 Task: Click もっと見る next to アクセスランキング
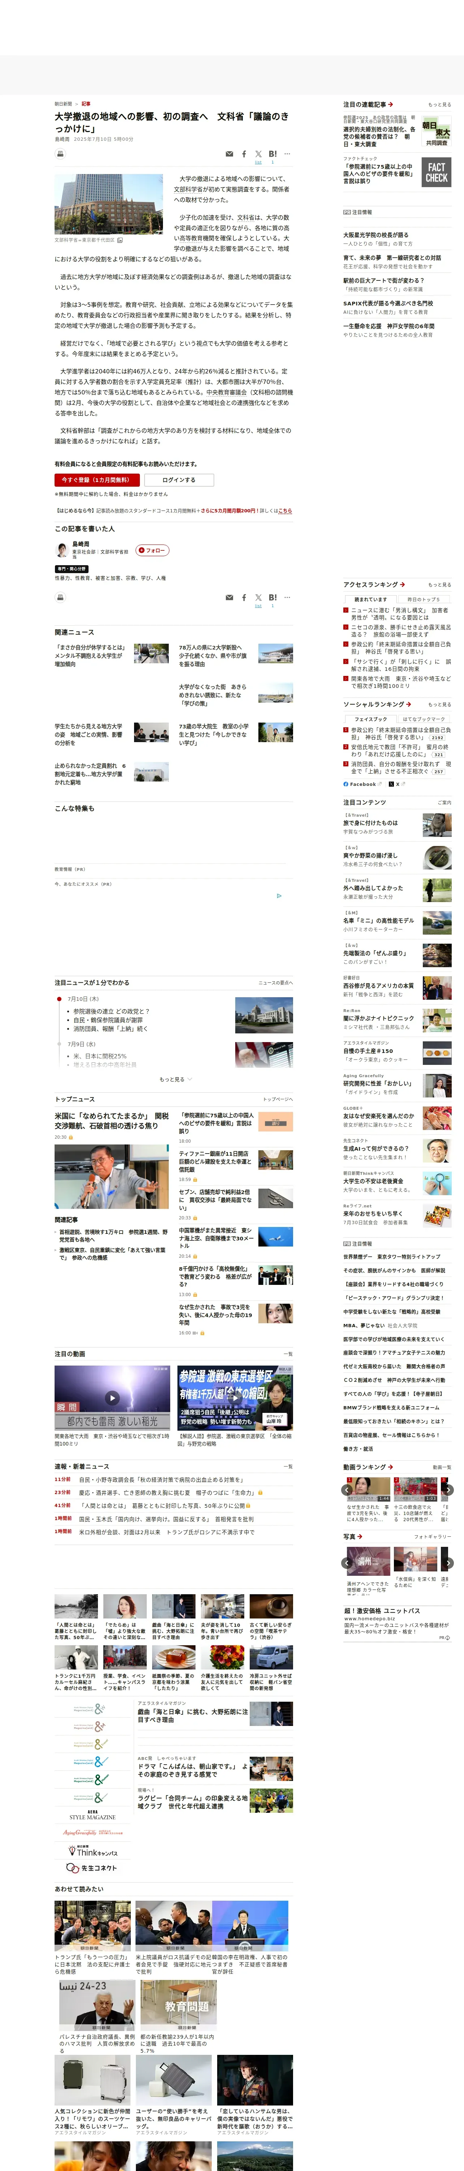click(x=439, y=584)
